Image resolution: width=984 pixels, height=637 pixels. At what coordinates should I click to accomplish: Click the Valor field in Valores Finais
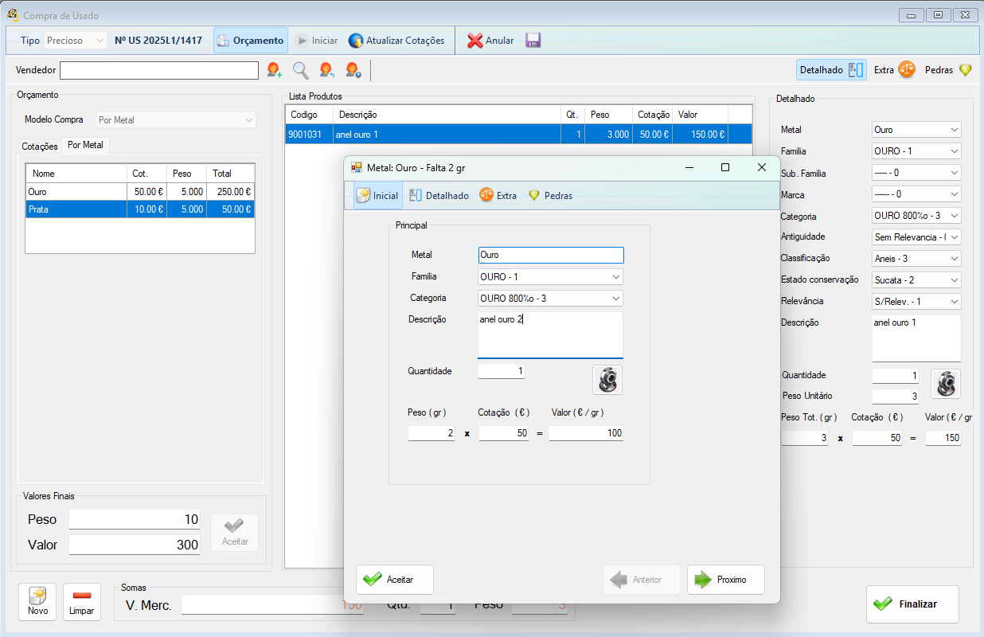[x=134, y=545]
